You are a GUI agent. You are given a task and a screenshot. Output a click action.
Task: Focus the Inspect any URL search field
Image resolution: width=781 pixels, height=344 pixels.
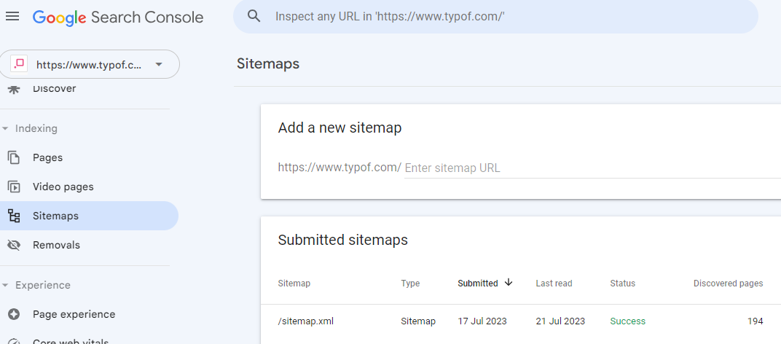[x=495, y=17]
